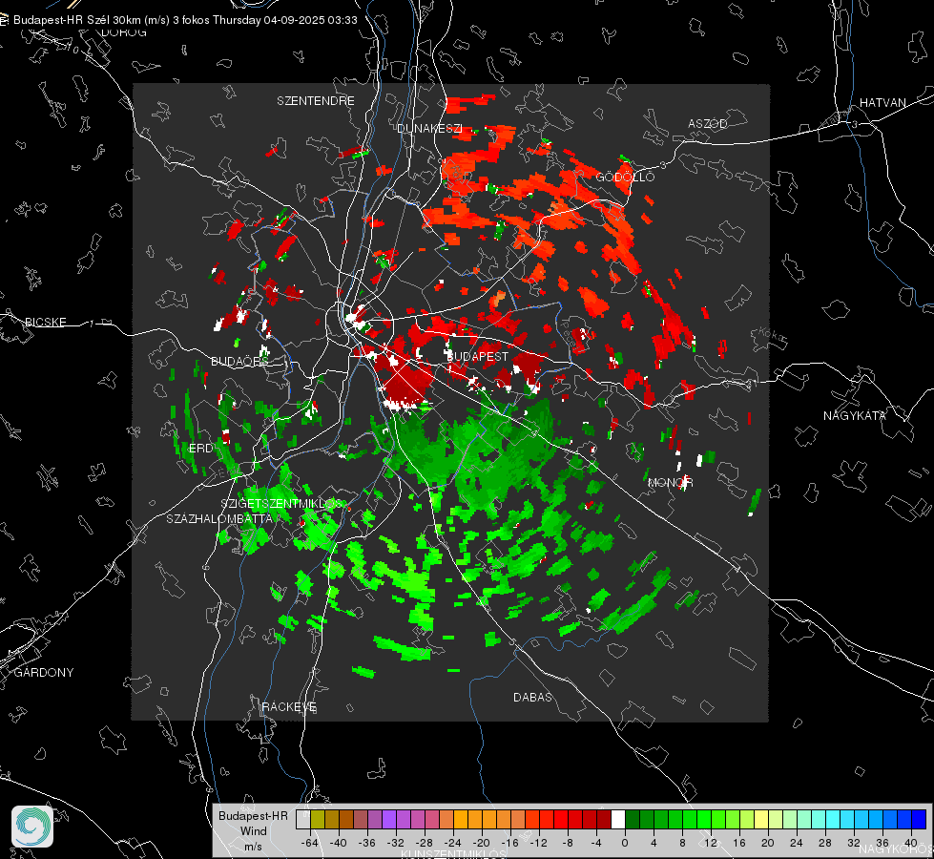Click the HATVAN town label

tap(882, 102)
